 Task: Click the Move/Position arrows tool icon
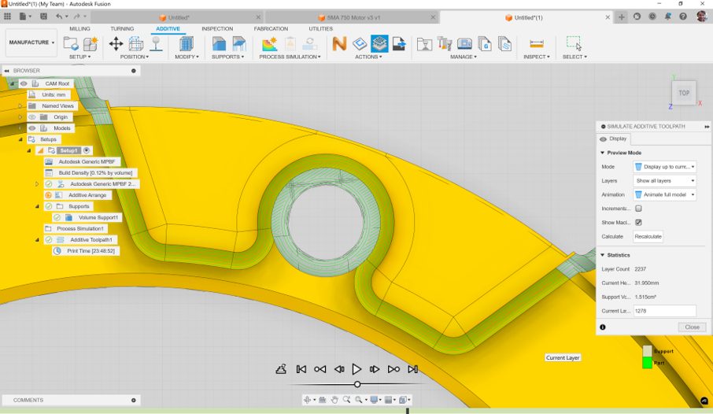116,44
